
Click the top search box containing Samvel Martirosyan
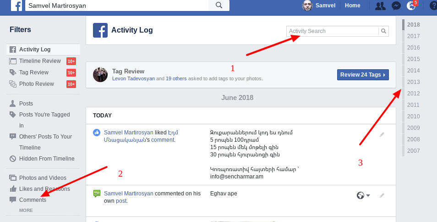coord(117,6)
